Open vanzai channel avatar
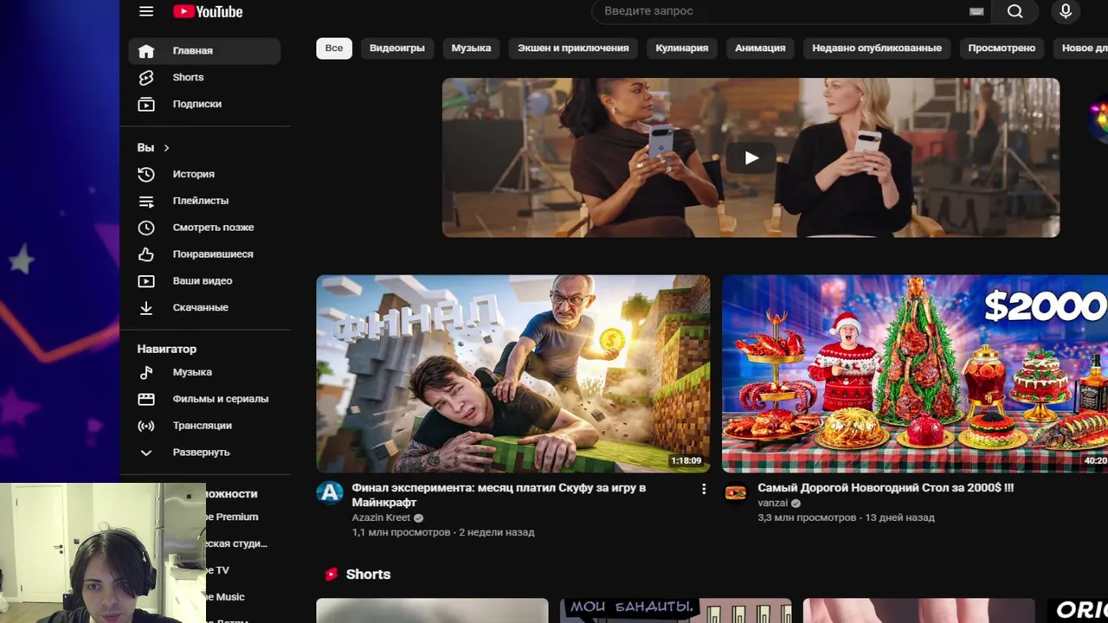This screenshot has width=1108, height=623. click(736, 492)
